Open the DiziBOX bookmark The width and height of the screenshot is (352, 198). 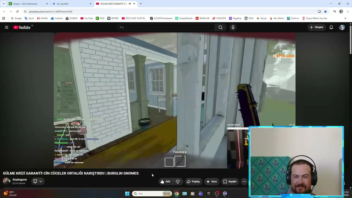click(71, 18)
